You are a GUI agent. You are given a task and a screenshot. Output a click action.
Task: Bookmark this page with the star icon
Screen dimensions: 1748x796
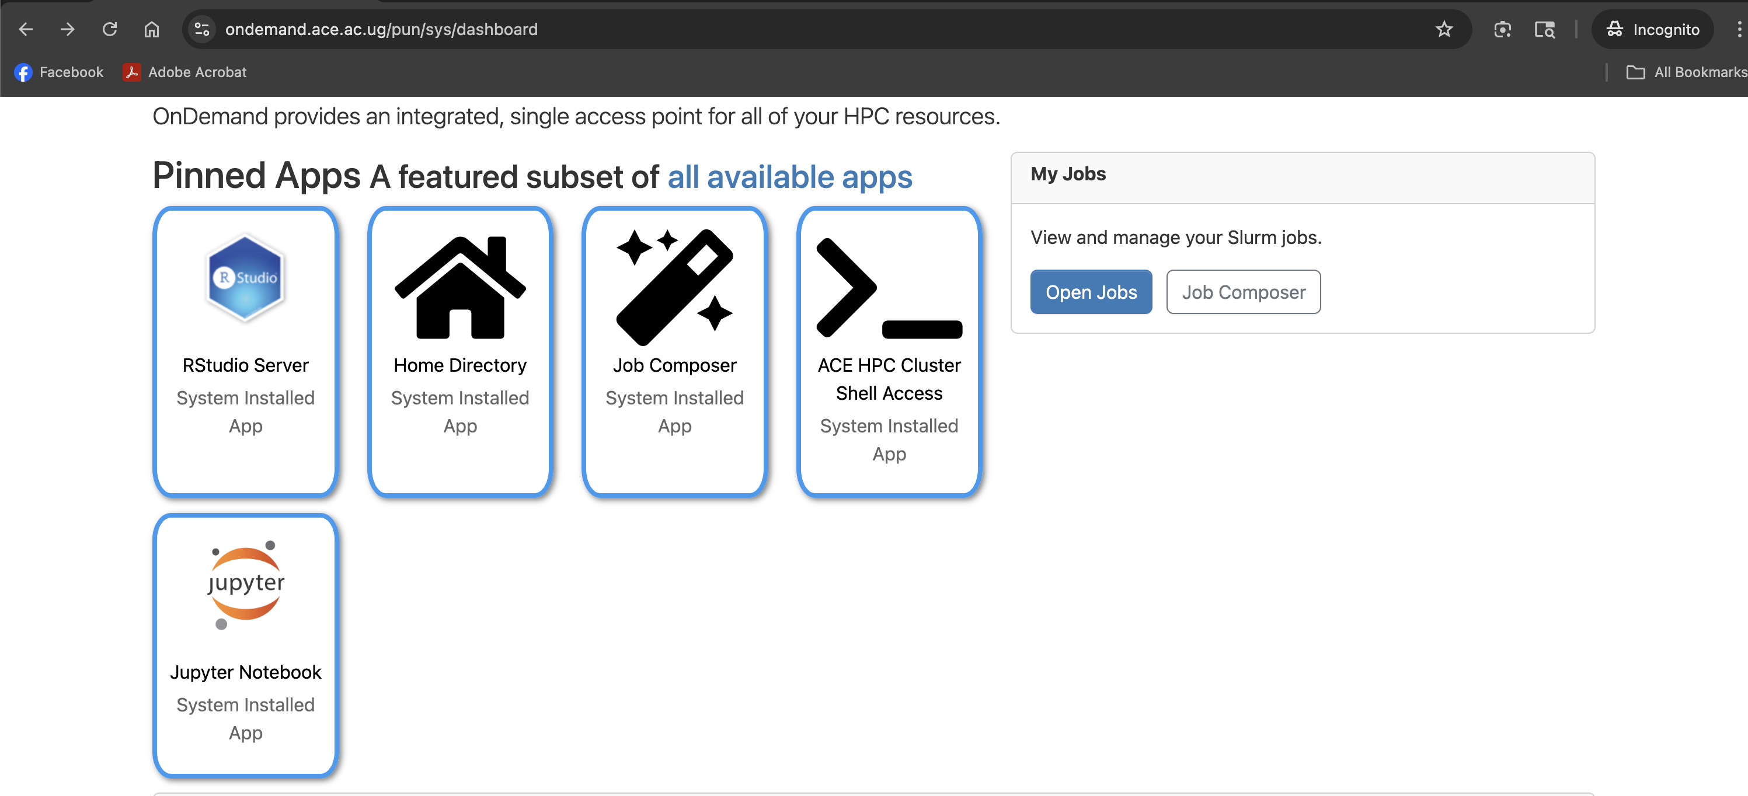point(1444,29)
